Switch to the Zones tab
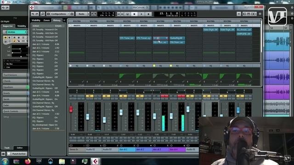Viewport: 294px width, 165px height. pyautogui.click(x=46, y=20)
